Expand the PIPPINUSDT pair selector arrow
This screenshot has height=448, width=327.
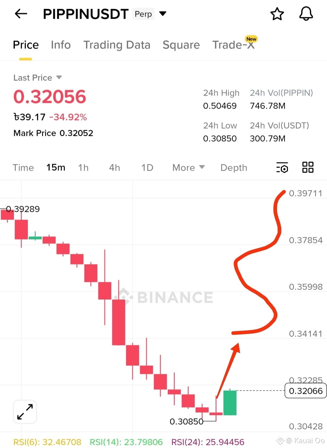pyautogui.click(x=163, y=14)
